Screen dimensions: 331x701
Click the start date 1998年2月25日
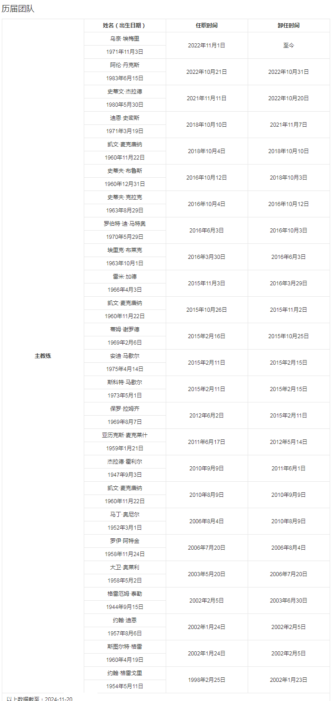[x=207, y=680]
